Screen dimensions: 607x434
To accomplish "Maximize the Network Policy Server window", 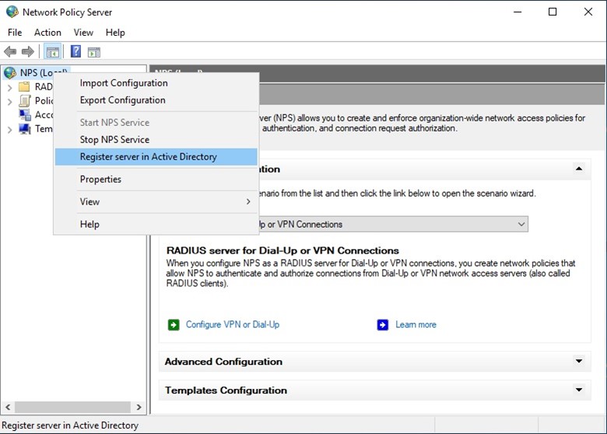I will tap(553, 12).
